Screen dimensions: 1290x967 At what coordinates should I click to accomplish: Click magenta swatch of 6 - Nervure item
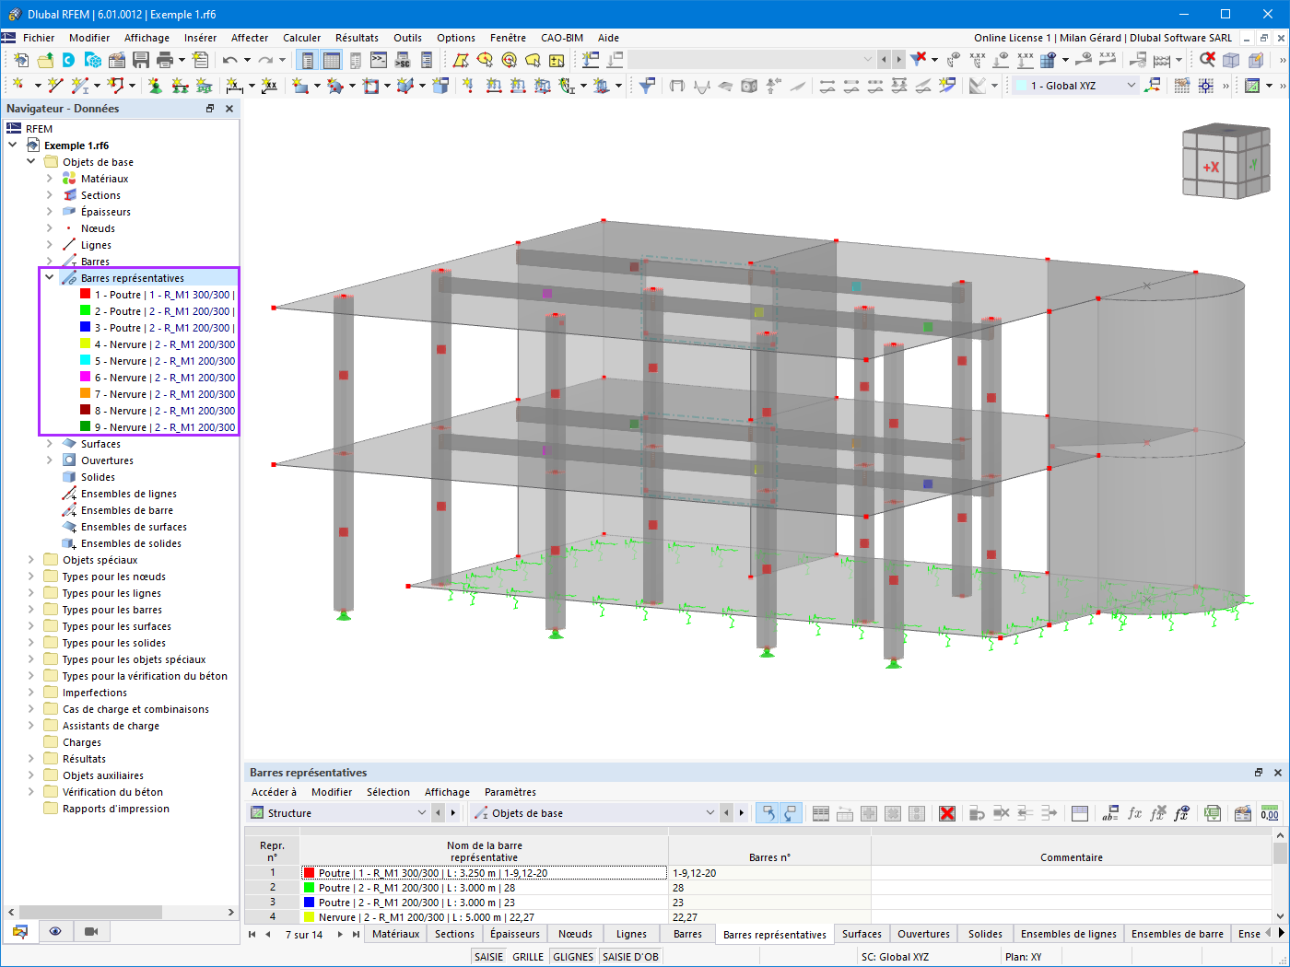(86, 378)
